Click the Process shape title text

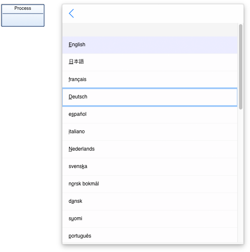click(23, 8)
